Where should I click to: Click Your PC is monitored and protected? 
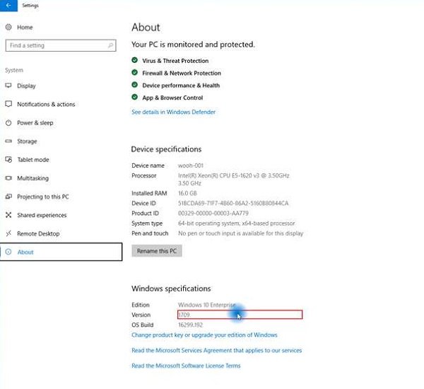pos(193,45)
